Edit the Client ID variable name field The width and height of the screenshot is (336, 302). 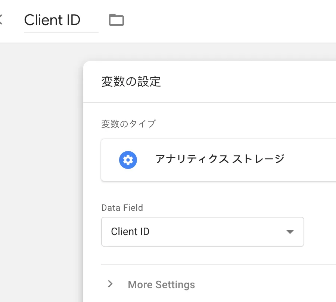click(x=61, y=21)
